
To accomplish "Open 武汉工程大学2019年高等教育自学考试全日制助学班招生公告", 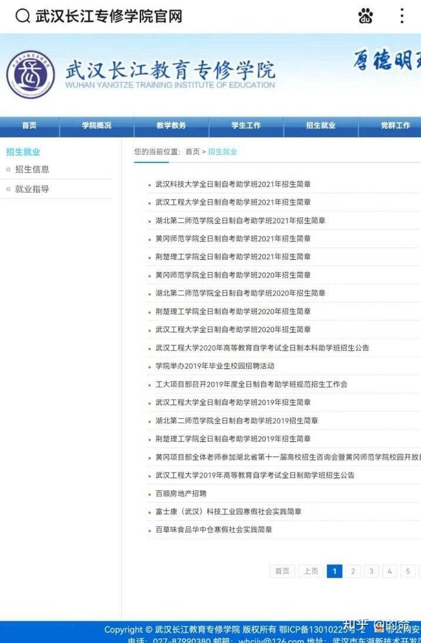I will coord(255,475).
